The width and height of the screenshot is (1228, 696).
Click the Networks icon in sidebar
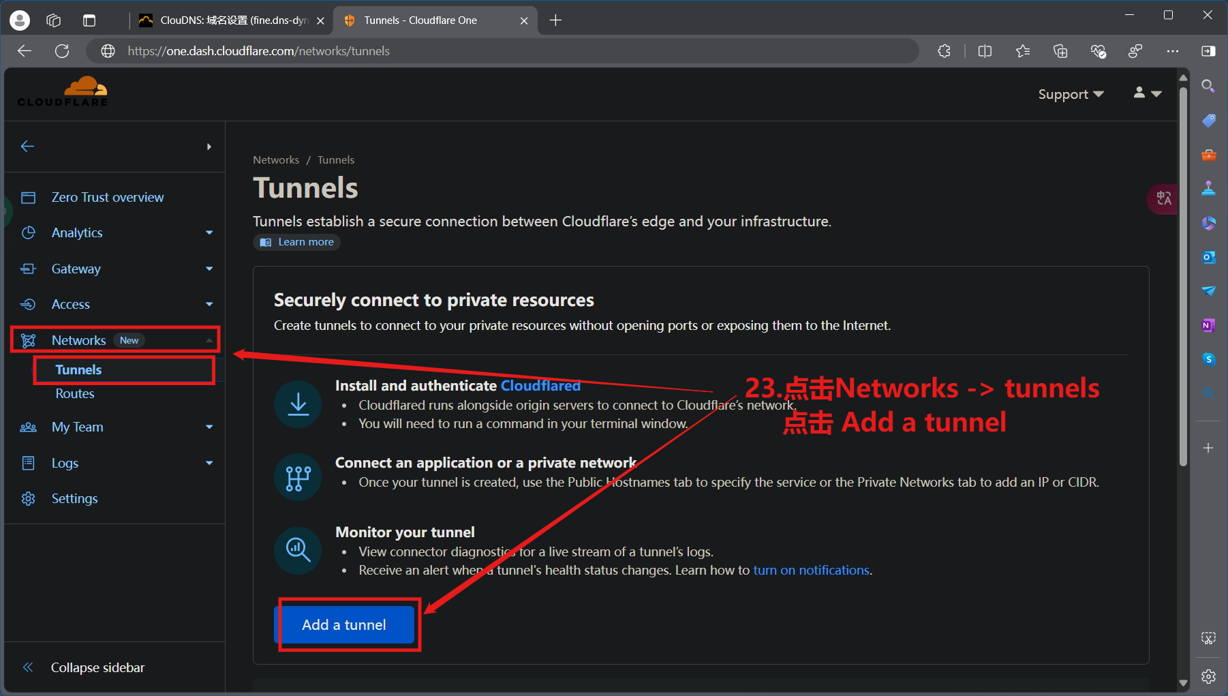click(x=28, y=340)
